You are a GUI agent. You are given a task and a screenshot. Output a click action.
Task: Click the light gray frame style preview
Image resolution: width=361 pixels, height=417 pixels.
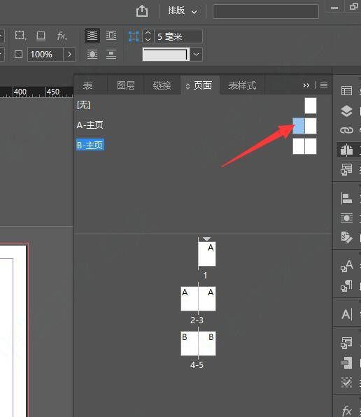pyautogui.click(x=166, y=55)
